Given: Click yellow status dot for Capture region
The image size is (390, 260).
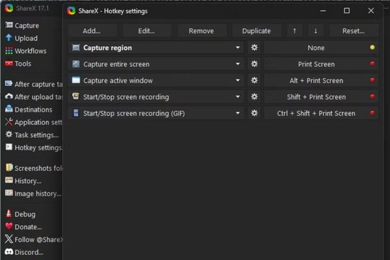Looking at the screenshot, I should [372, 48].
